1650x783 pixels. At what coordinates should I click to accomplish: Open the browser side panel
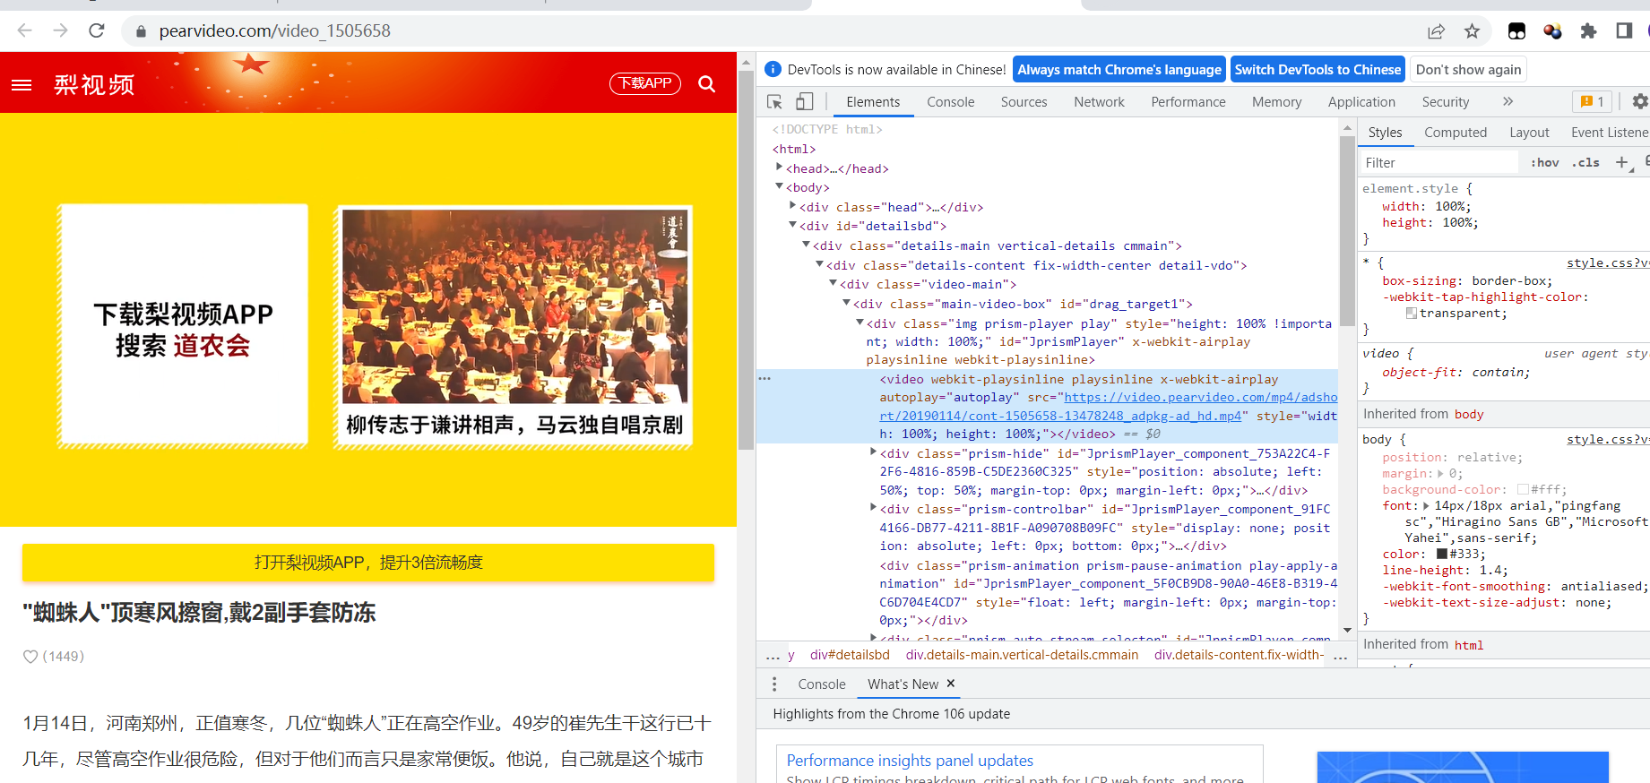(1624, 31)
